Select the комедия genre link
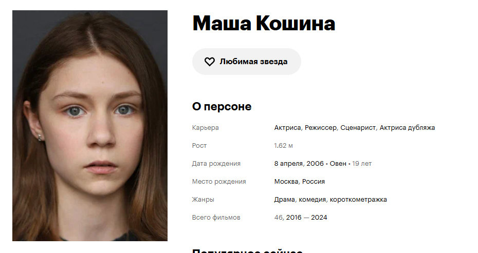The width and height of the screenshot is (478, 253). [312, 200]
